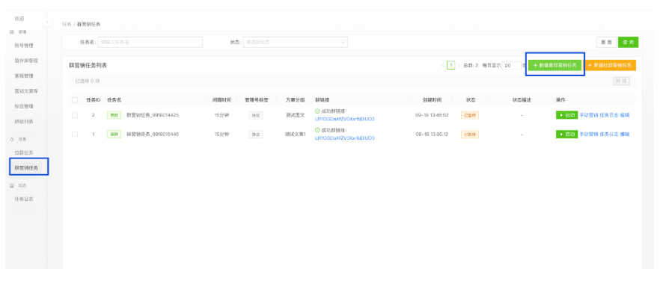Open the 状态 status dropdown filter

tap(296, 42)
